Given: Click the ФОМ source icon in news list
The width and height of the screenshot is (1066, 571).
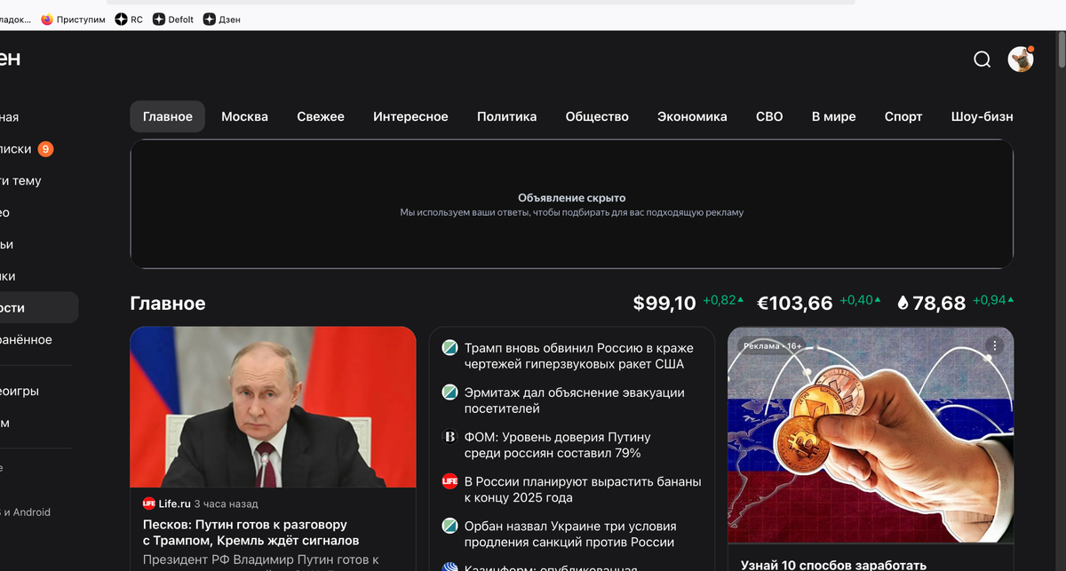Looking at the screenshot, I should (449, 436).
